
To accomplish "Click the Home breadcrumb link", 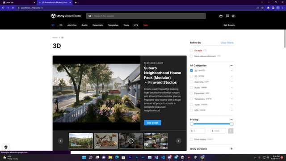I will tap(55, 38).
